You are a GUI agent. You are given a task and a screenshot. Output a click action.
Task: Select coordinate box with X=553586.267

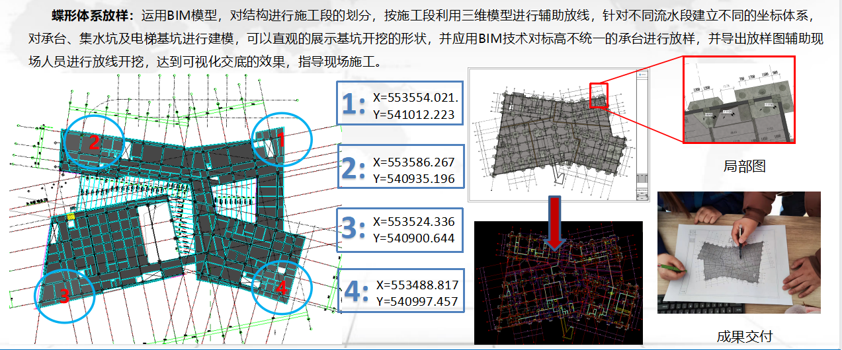pos(398,169)
